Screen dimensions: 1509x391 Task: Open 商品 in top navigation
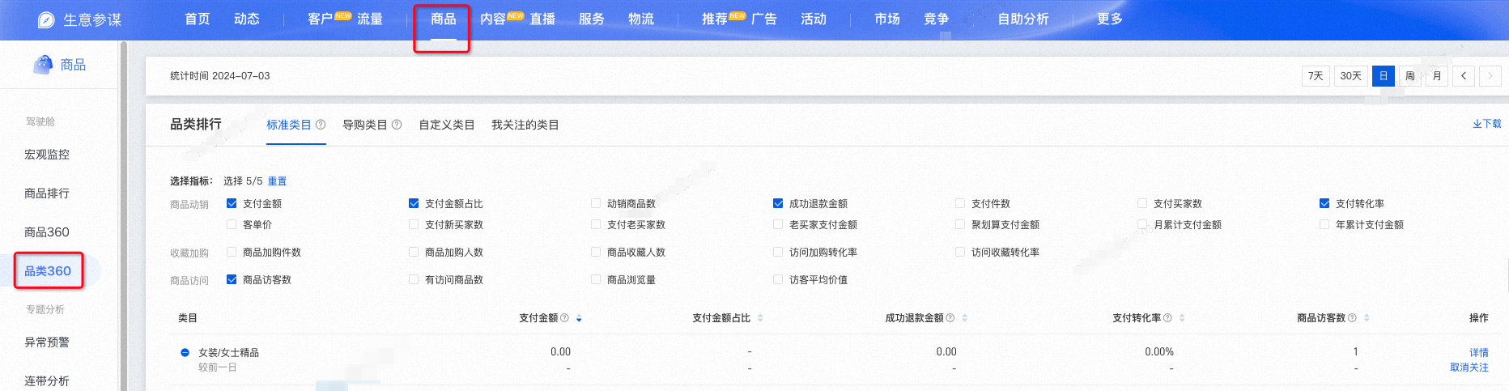(x=444, y=19)
